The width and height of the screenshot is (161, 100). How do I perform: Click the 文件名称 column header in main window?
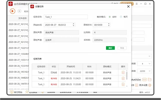pos(22,18)
